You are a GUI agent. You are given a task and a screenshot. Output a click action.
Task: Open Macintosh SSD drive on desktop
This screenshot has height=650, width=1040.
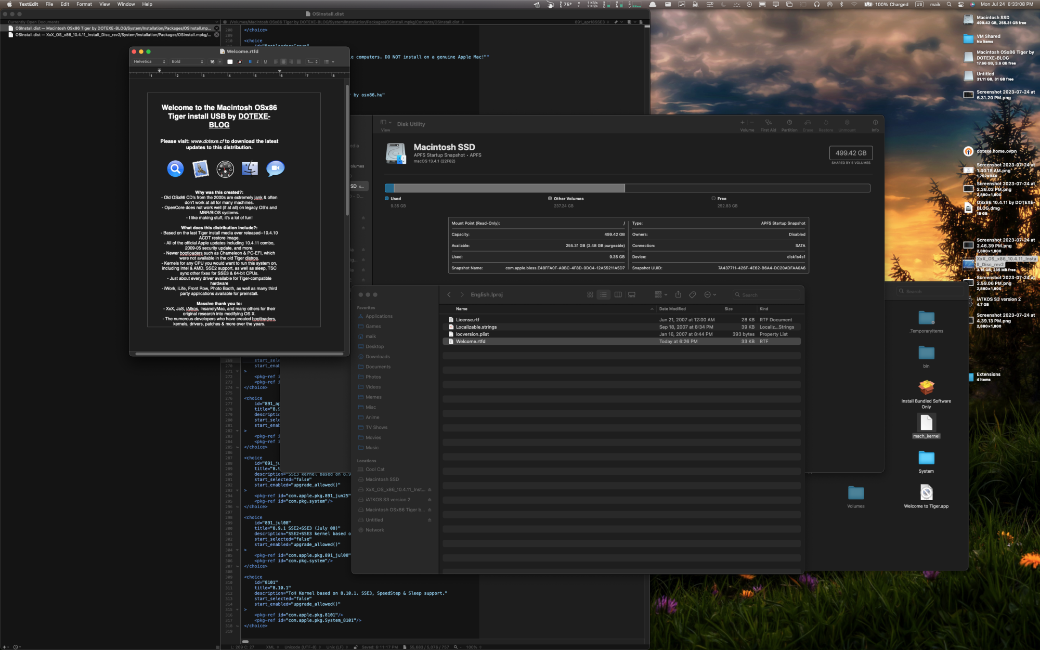[968, 20]
